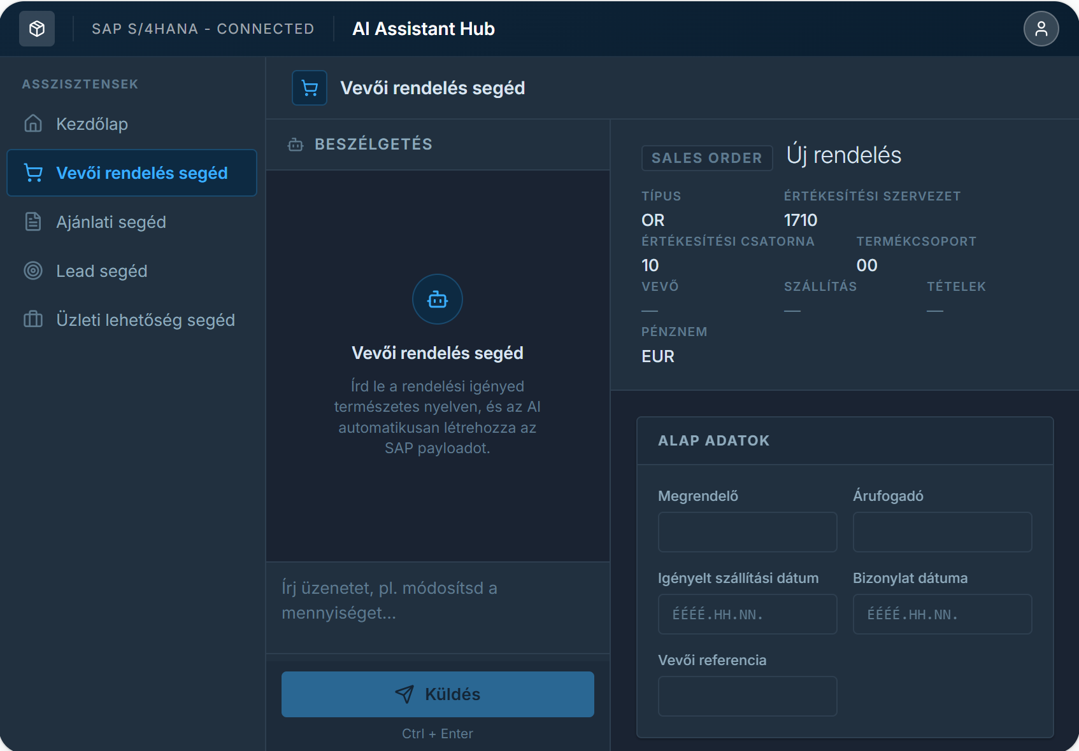
Task: Click the round robot icon in chat
Action: [438, 299]
